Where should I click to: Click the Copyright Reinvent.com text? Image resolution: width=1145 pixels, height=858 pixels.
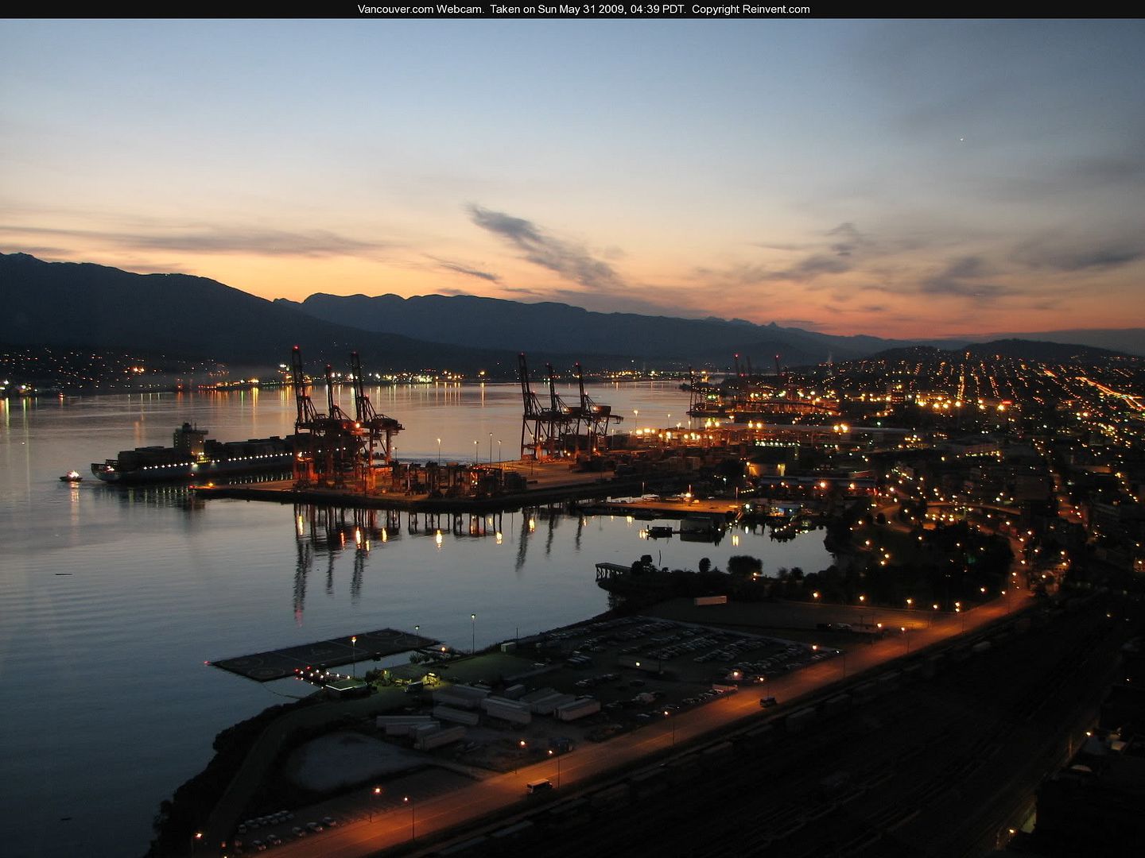[x=751, y=10]
